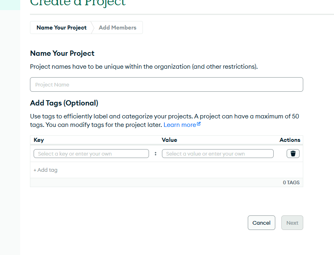Open the tag Key combo box
The width and height of the screenshot is (334, 255).
[91, 154]
